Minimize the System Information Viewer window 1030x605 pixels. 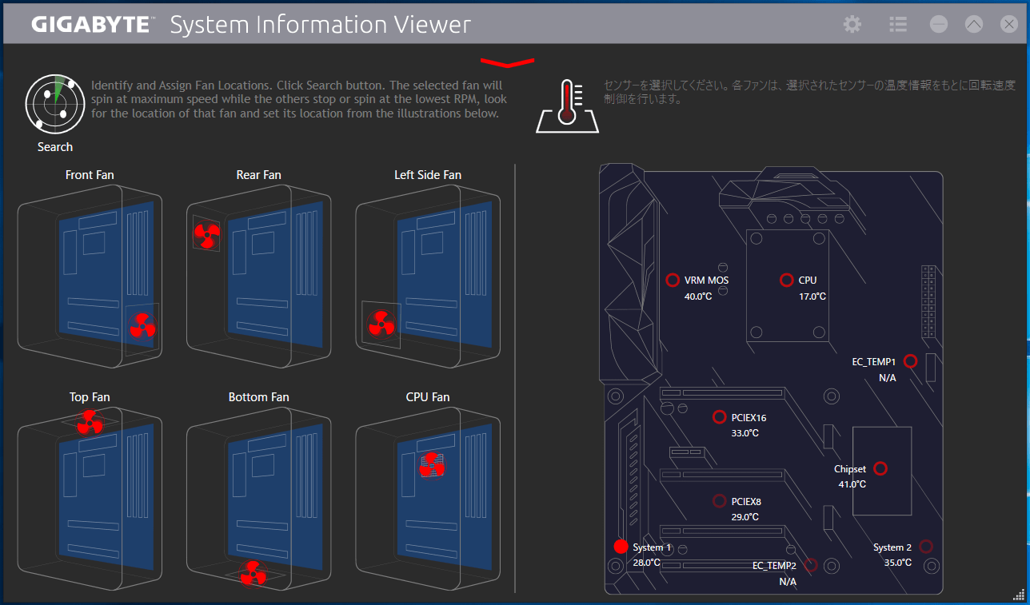coord(939,24)
